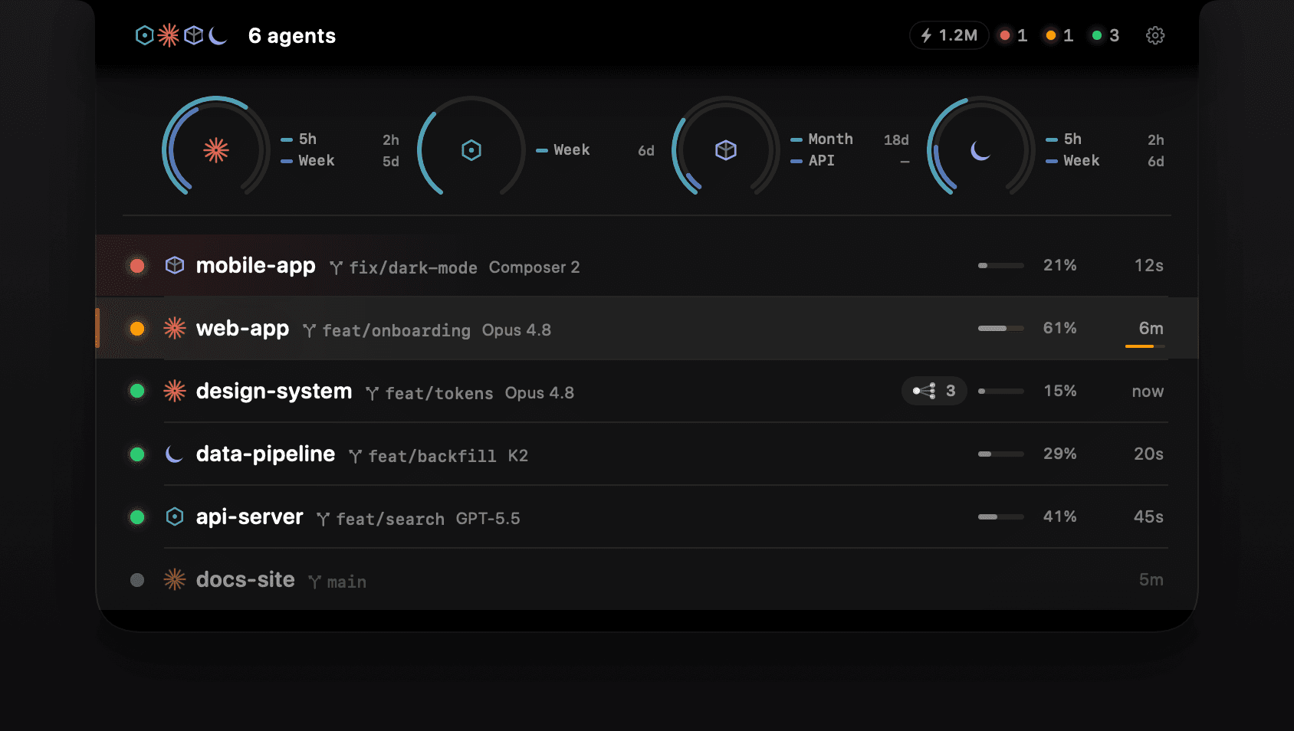Viewport: 1294px width, 731px height.
Task: Click the '12s' elapsed time
Action: click(x=1148, y=266)
